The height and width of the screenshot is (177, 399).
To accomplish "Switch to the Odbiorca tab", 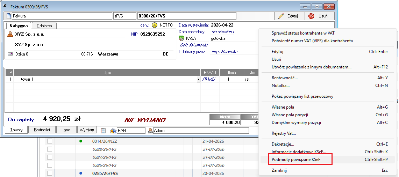I will click(44, 26).
